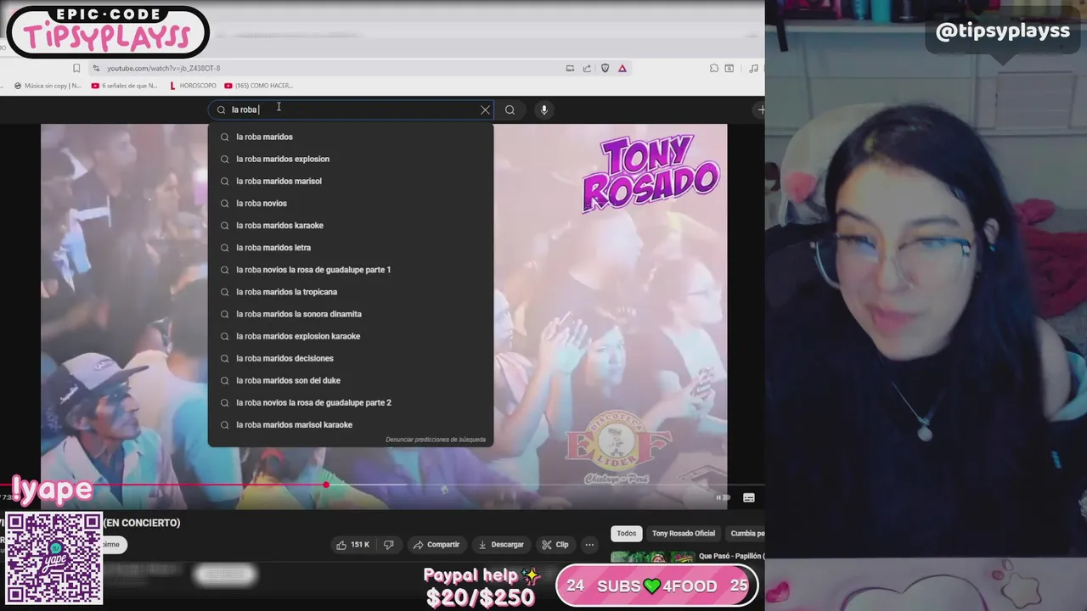
Task: Choose the 'la roba novios' suggestion
Action: [350, 203]
